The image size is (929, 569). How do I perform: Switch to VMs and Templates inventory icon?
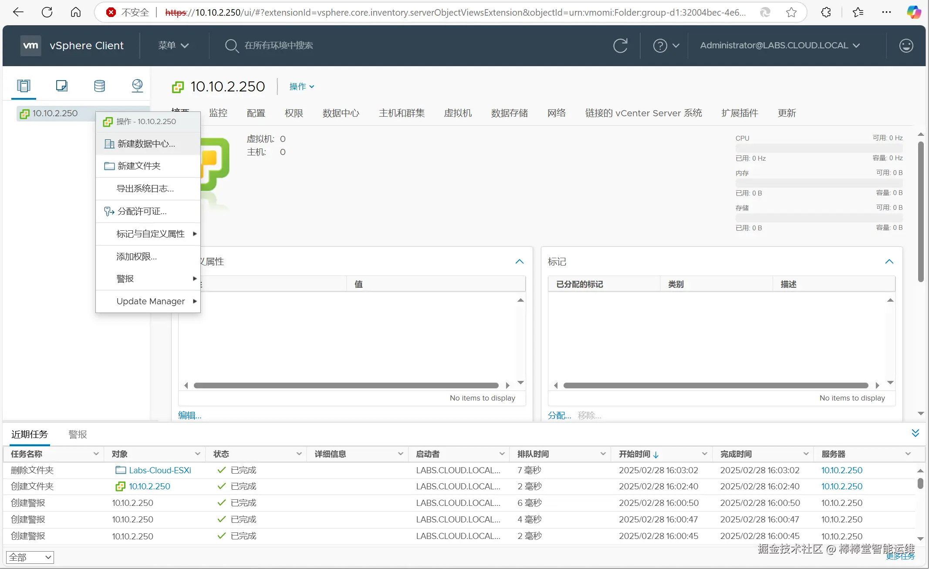(61, 86)
